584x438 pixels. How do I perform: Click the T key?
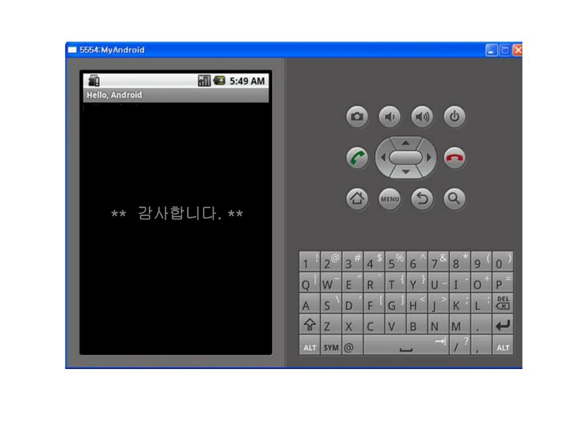tap(396, 282)
